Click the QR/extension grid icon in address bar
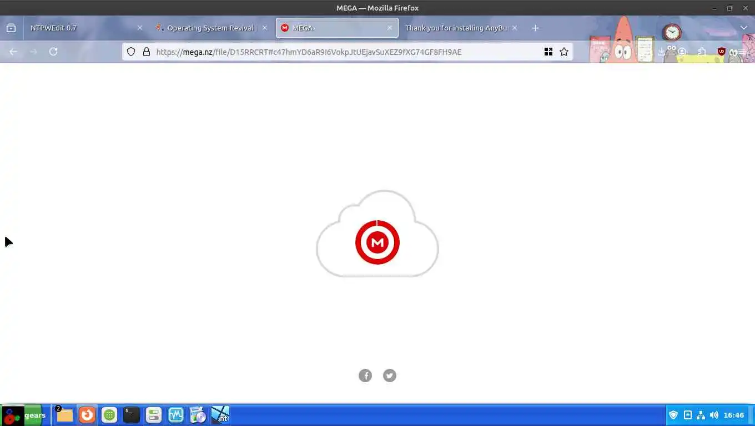Viewport: 755px width, 426px height. tap(548, 52)
